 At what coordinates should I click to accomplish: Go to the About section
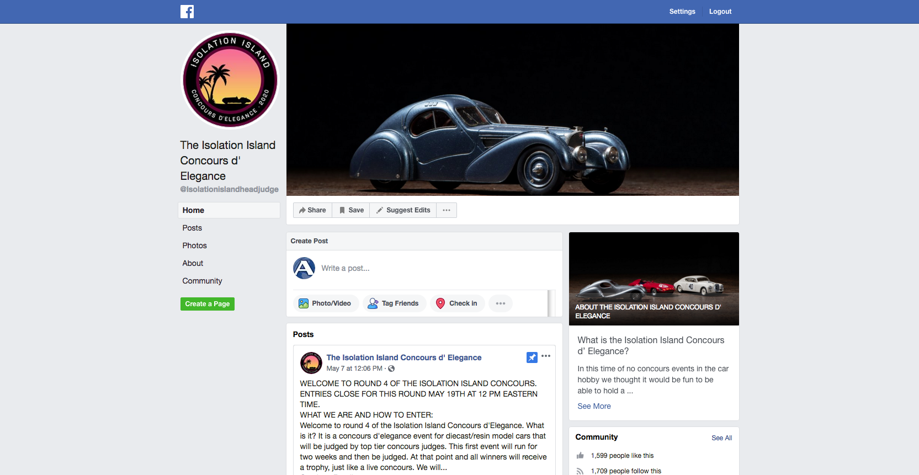(193, 263)
